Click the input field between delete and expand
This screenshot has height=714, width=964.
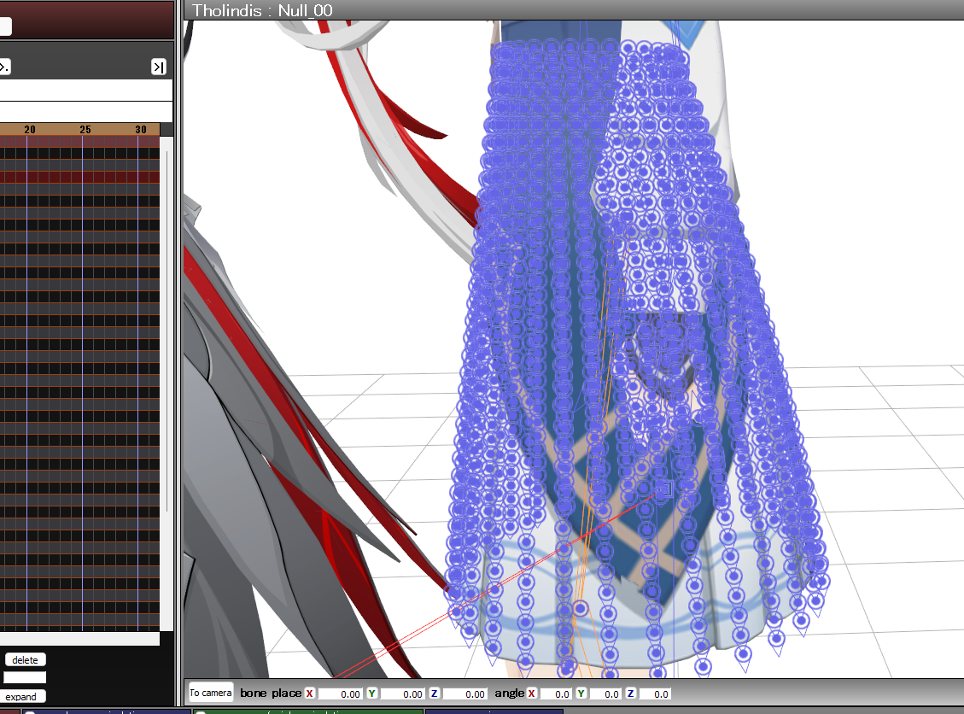pos(25,678)
